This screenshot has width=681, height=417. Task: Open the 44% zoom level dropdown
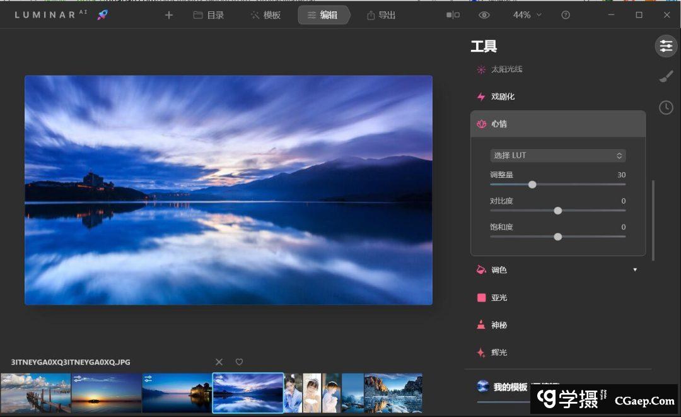(527, 15)
